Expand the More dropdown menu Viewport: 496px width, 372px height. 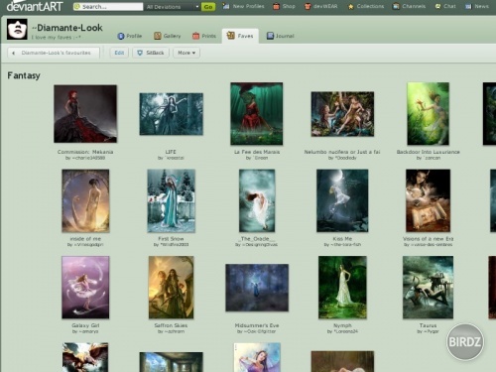[186, 53]
